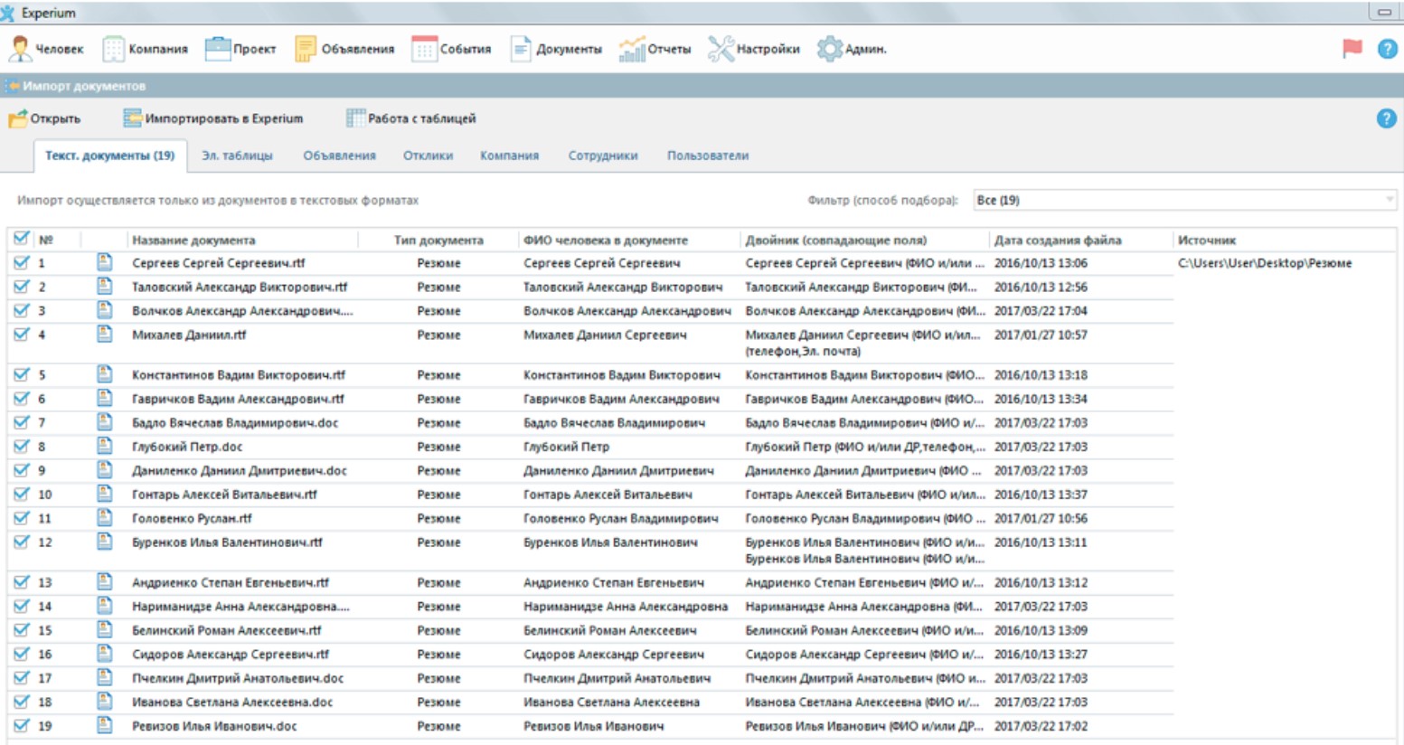
Task: Click the red flag icon
Action: click(x=1352, y=49)
